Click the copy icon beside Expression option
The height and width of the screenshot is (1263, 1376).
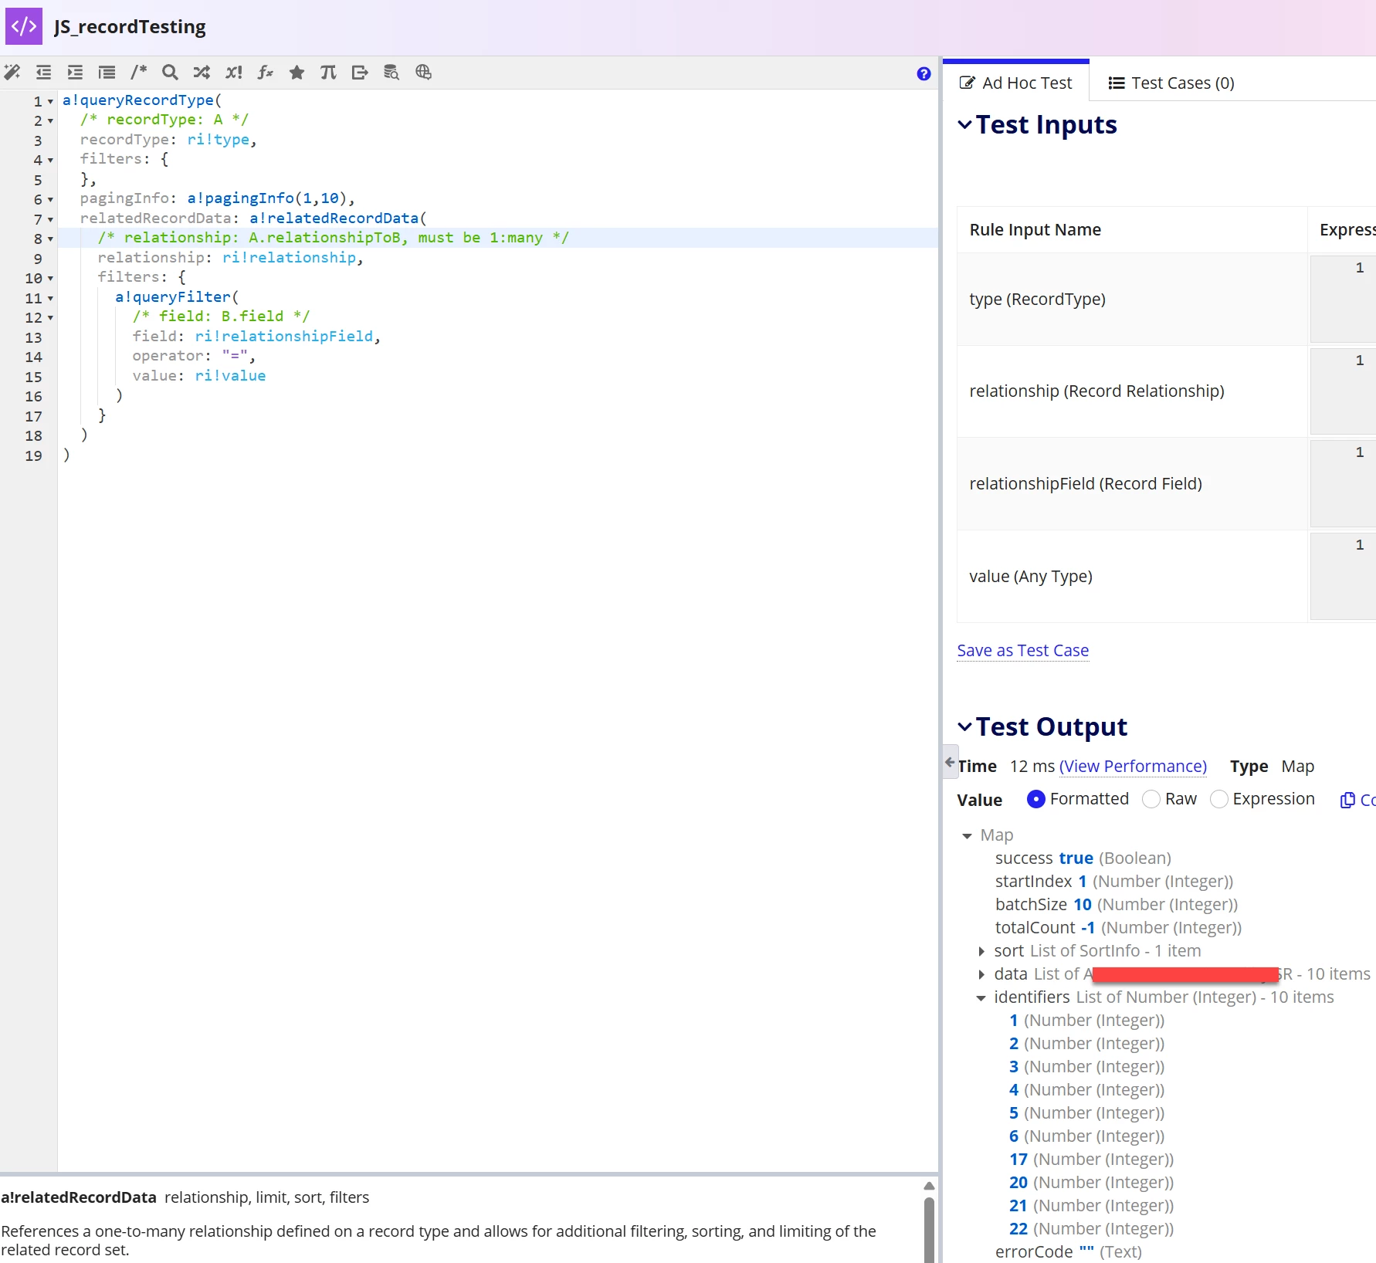tap(1347, 800)
